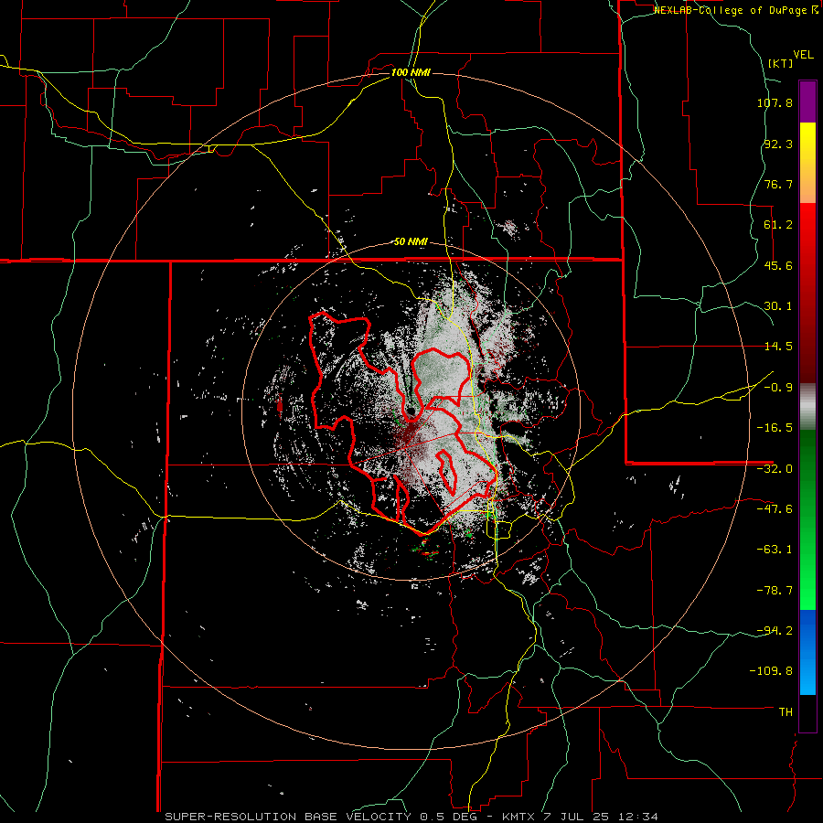Pick the dark TH segment at the scale bottom
This screenshot has width=823, height=823.
pos(807,712)
